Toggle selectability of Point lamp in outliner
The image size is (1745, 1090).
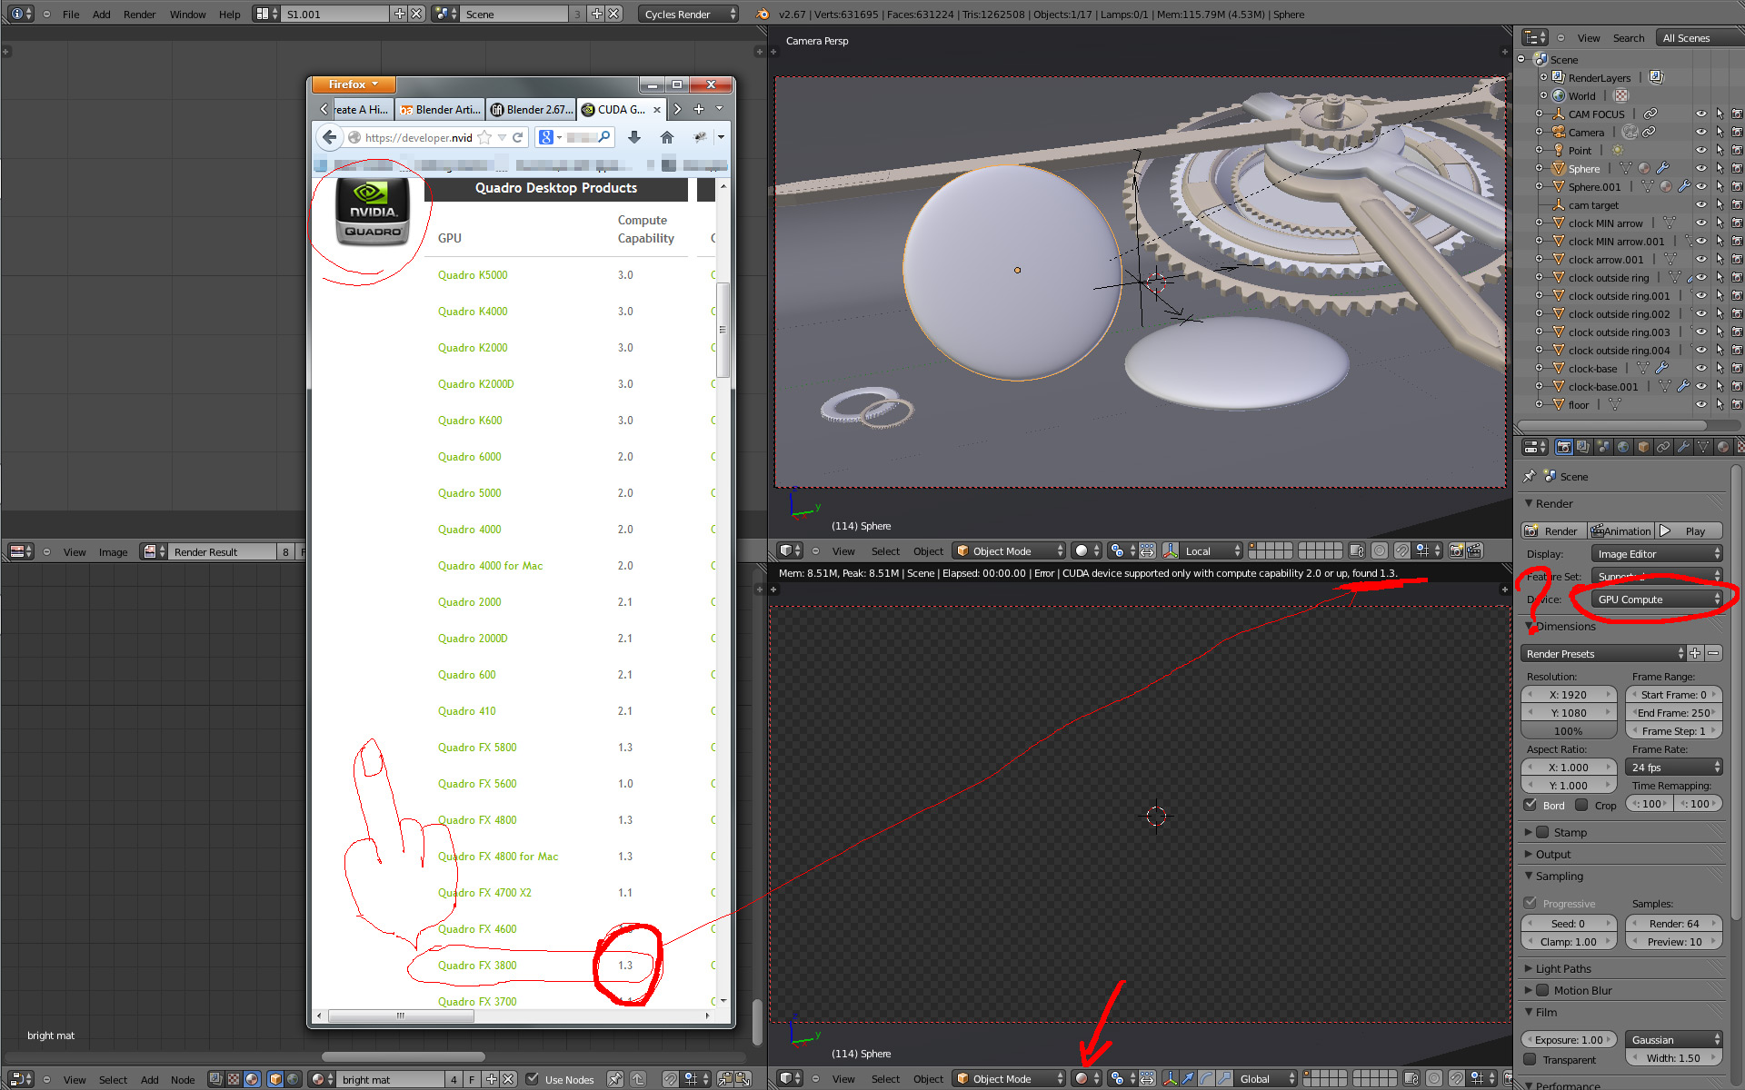pyautogui.click(x=1720, y=150)
